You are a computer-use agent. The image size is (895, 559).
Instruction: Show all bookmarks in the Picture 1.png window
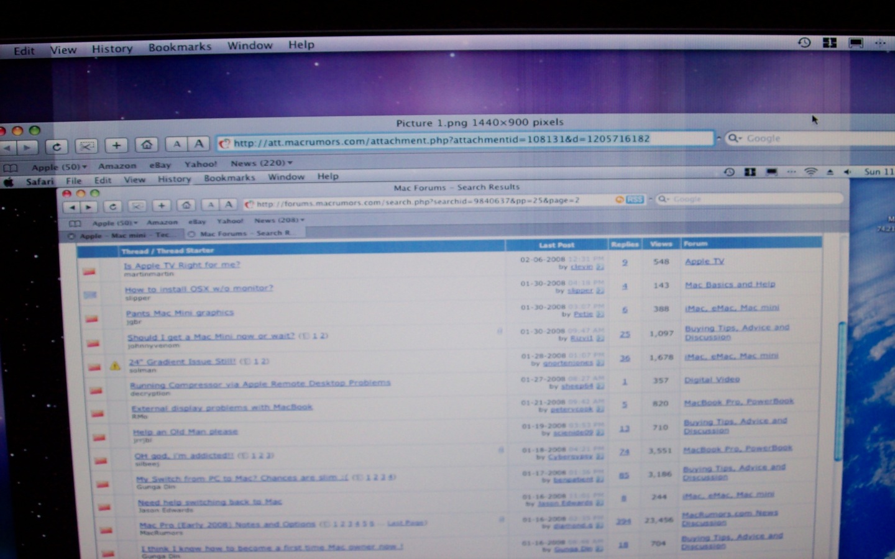11,168
